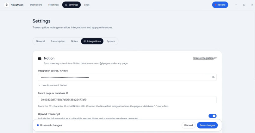The height and width of the screenshot is (133, 255).
Task: Click the NovaMeet app name
Action: (17, 5)
